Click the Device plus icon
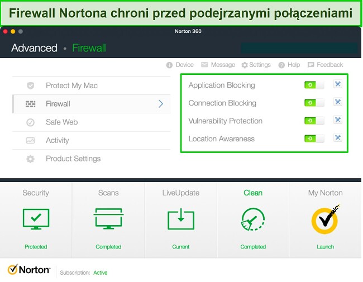Viewport: 363px width, 282px height. [x=169, y=65]
